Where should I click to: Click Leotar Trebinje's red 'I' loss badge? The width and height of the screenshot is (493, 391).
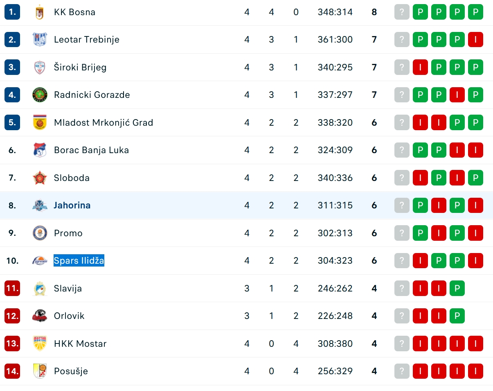click(x=475, y=39)
